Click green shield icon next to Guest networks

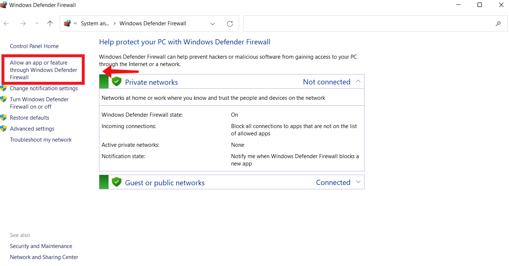(x=117, y=182)
